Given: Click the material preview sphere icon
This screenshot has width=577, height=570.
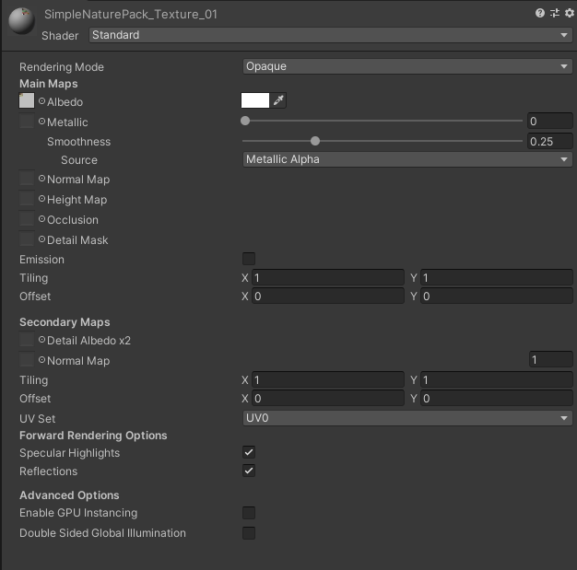Looking at the screenshot, I should [22, 21].
